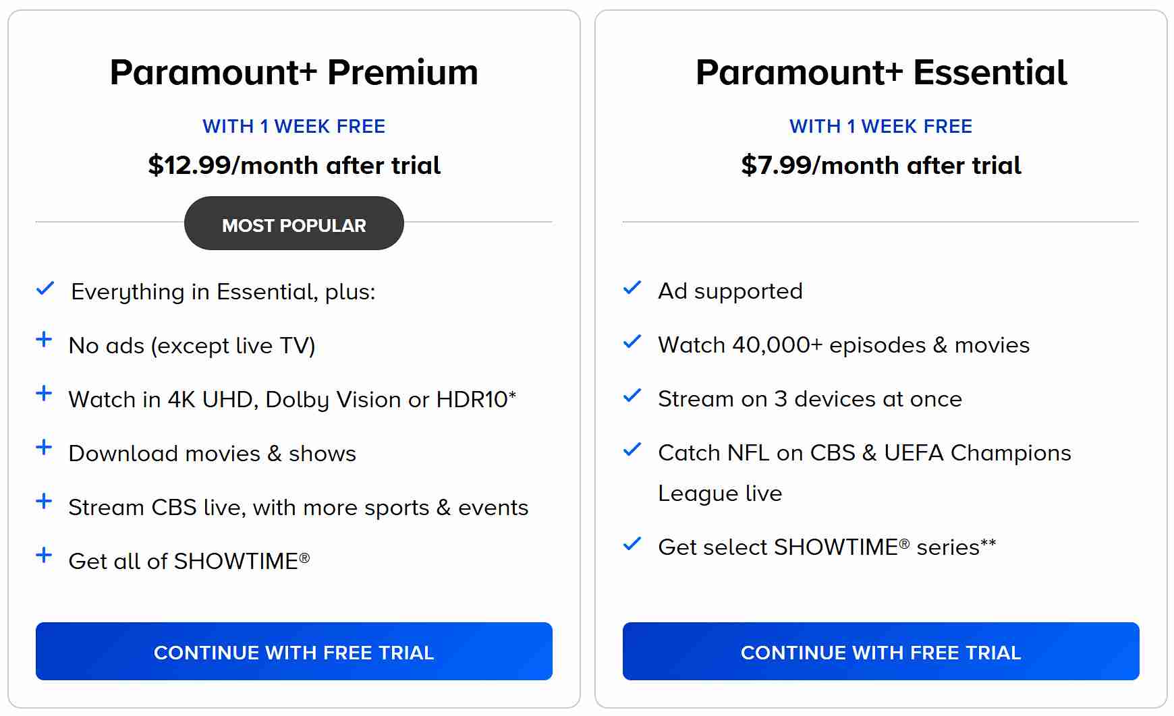1174x716 pixels.
Task: Click Premium's With 1 Week Free text
Action: (294, 126)
